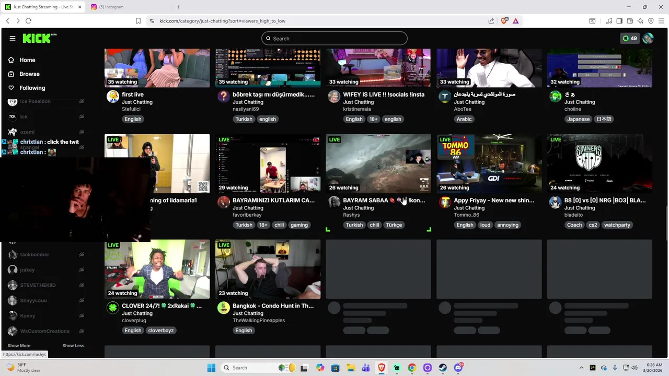The image size is (669, 376).
Task: Open Tommo_86 channel avatar
Action: coord(445,203)
